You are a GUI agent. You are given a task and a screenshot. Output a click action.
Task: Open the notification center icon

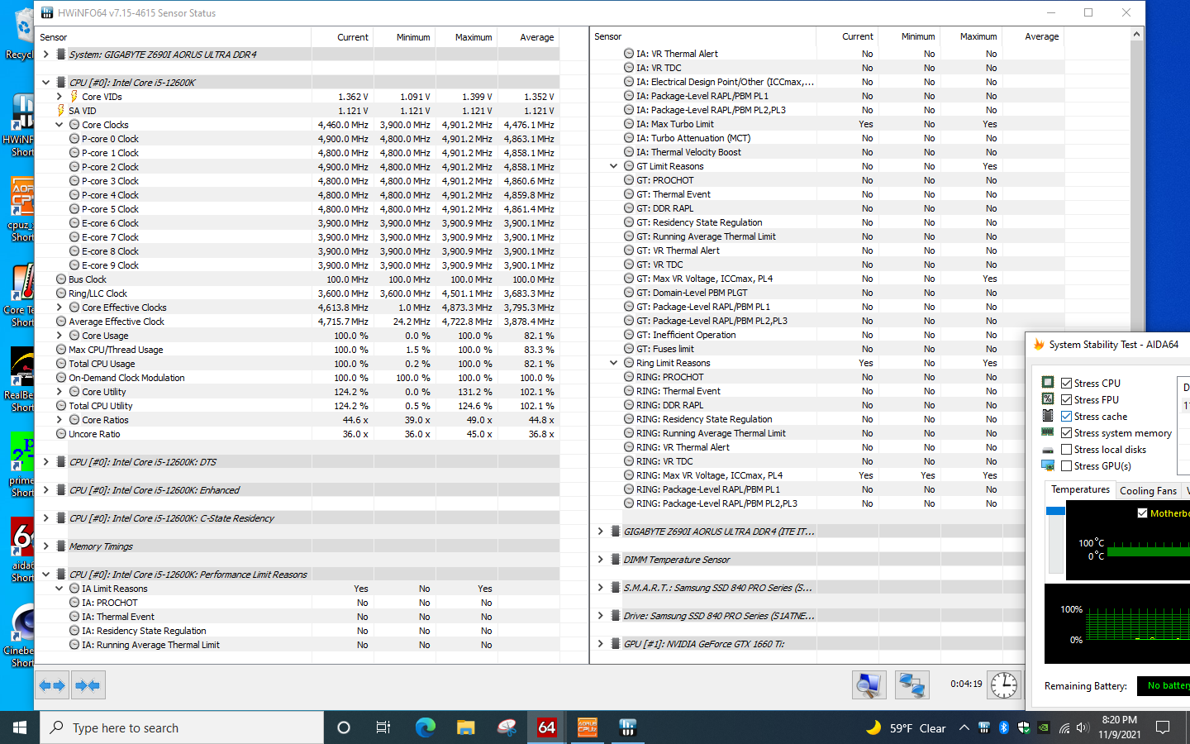(1163, 727)
